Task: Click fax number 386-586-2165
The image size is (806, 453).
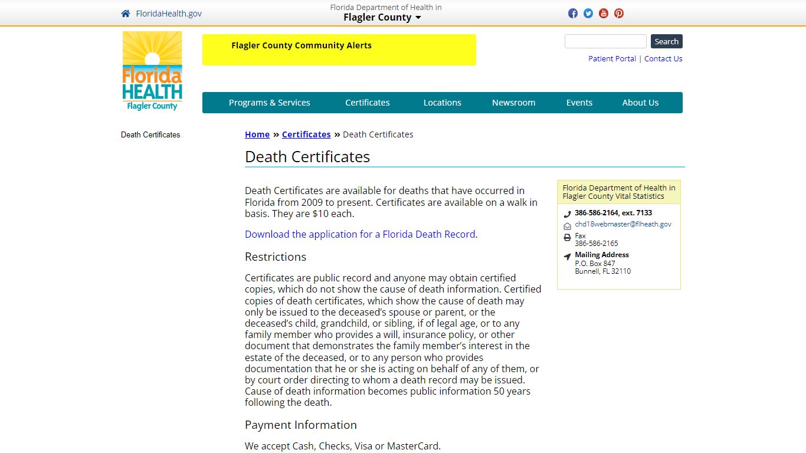Action: tap(597, 243)
